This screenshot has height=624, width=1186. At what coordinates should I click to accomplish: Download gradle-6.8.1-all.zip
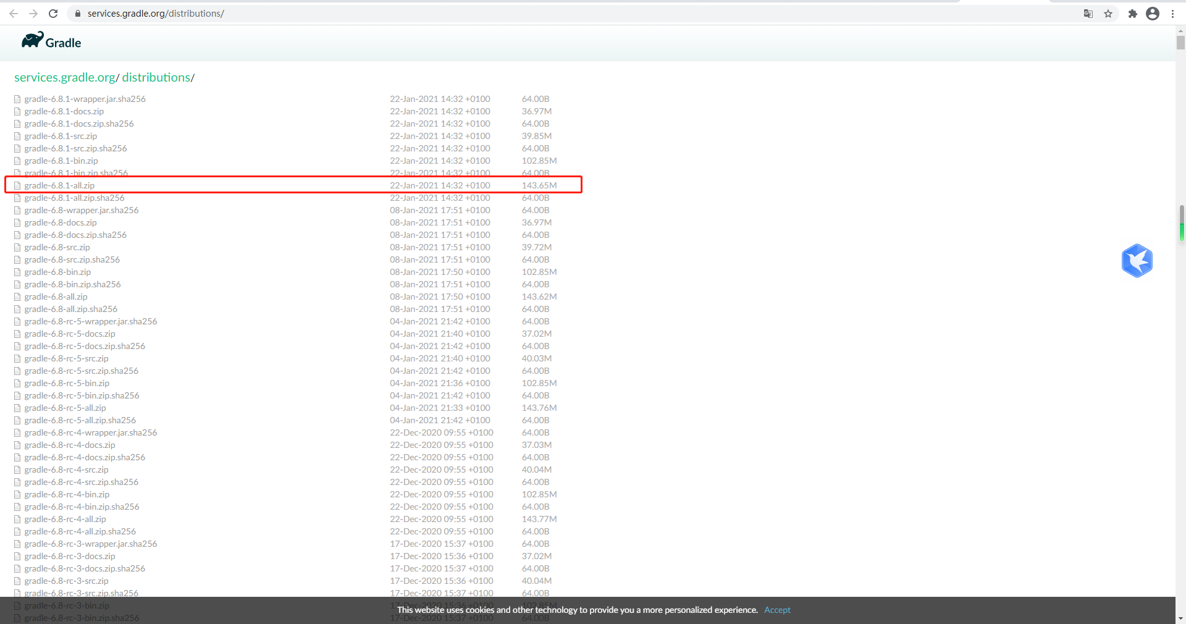coord(59,185)
